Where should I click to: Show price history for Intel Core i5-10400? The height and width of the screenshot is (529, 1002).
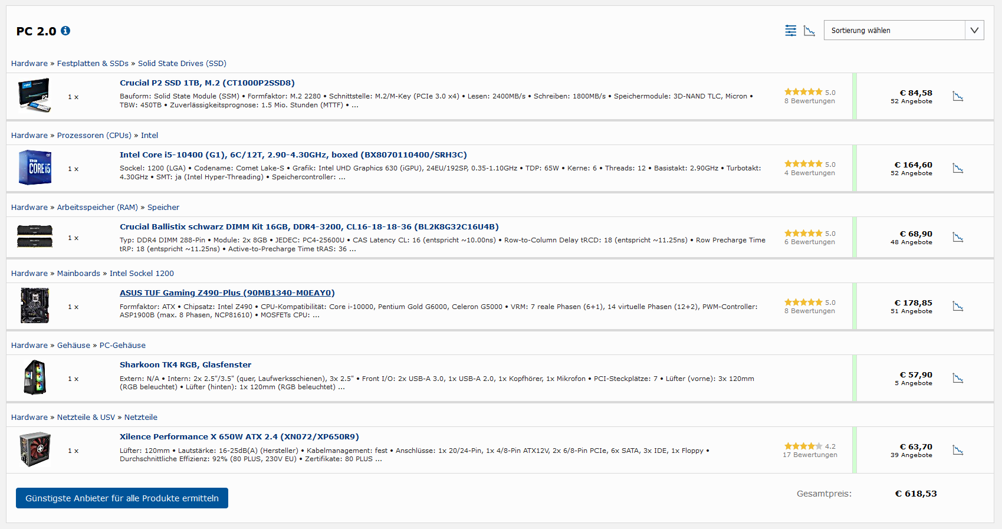(958, 168)
